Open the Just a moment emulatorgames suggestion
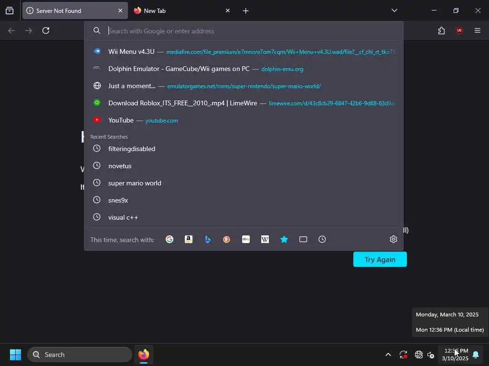489x366 pixels. coord(244,86)
